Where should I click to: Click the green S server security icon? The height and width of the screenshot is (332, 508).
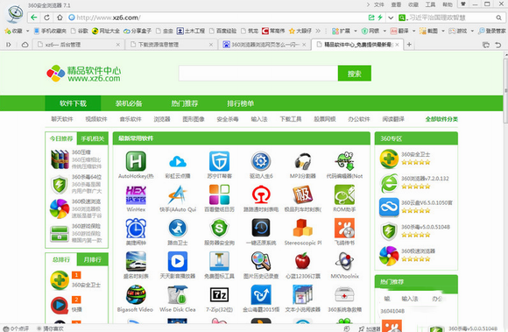tap(219, 228)
